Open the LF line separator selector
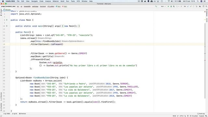 click(x=178, y=116)
